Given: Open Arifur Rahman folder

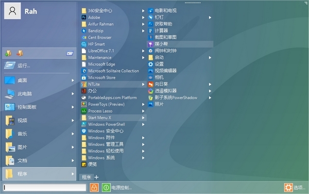Looking at the screenshot, I should [x=113, y=24].
